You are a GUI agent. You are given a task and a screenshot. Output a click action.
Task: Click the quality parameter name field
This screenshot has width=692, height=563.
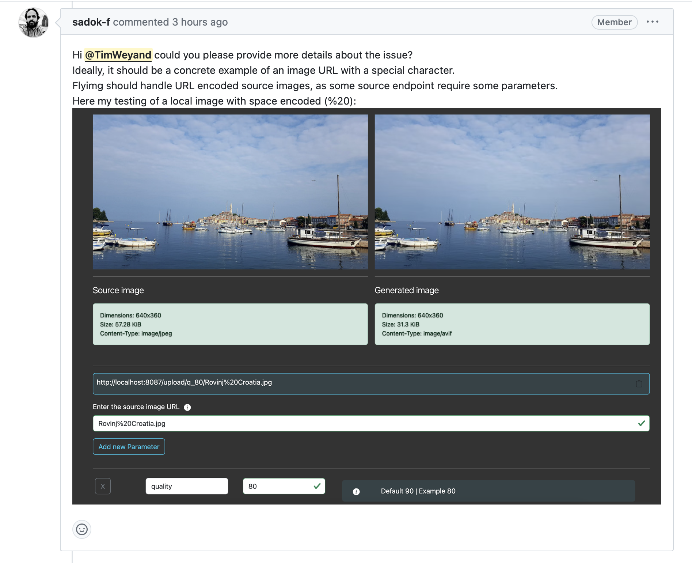click(x=187, y=486)
